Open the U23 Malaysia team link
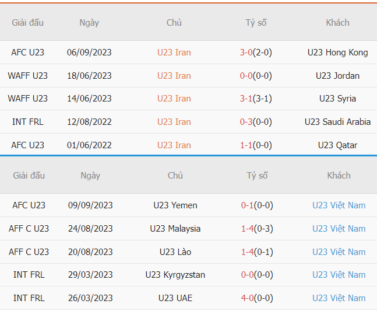Image resolution: width=377 pixels, height=311 pixels. [x=175, y=229]
